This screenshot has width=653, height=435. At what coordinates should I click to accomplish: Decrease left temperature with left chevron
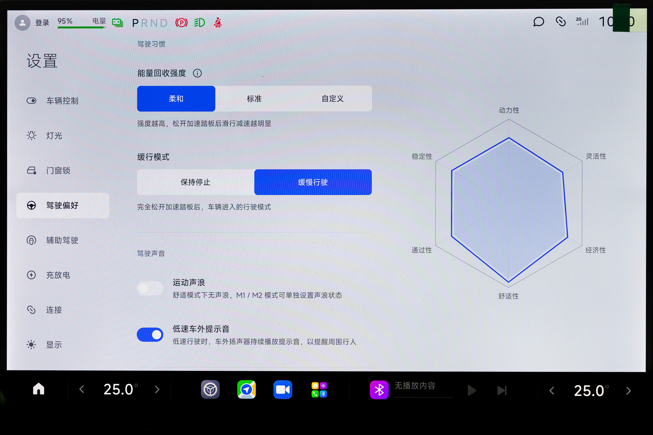coord(82,389)
